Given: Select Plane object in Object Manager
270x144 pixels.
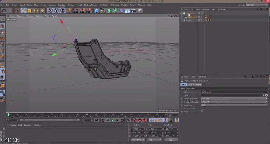Looking at the screenshot, I should click(x=188, y=20).
